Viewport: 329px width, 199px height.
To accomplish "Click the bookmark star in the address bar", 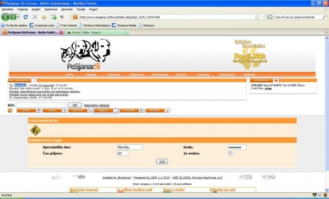I will [257, 17].
